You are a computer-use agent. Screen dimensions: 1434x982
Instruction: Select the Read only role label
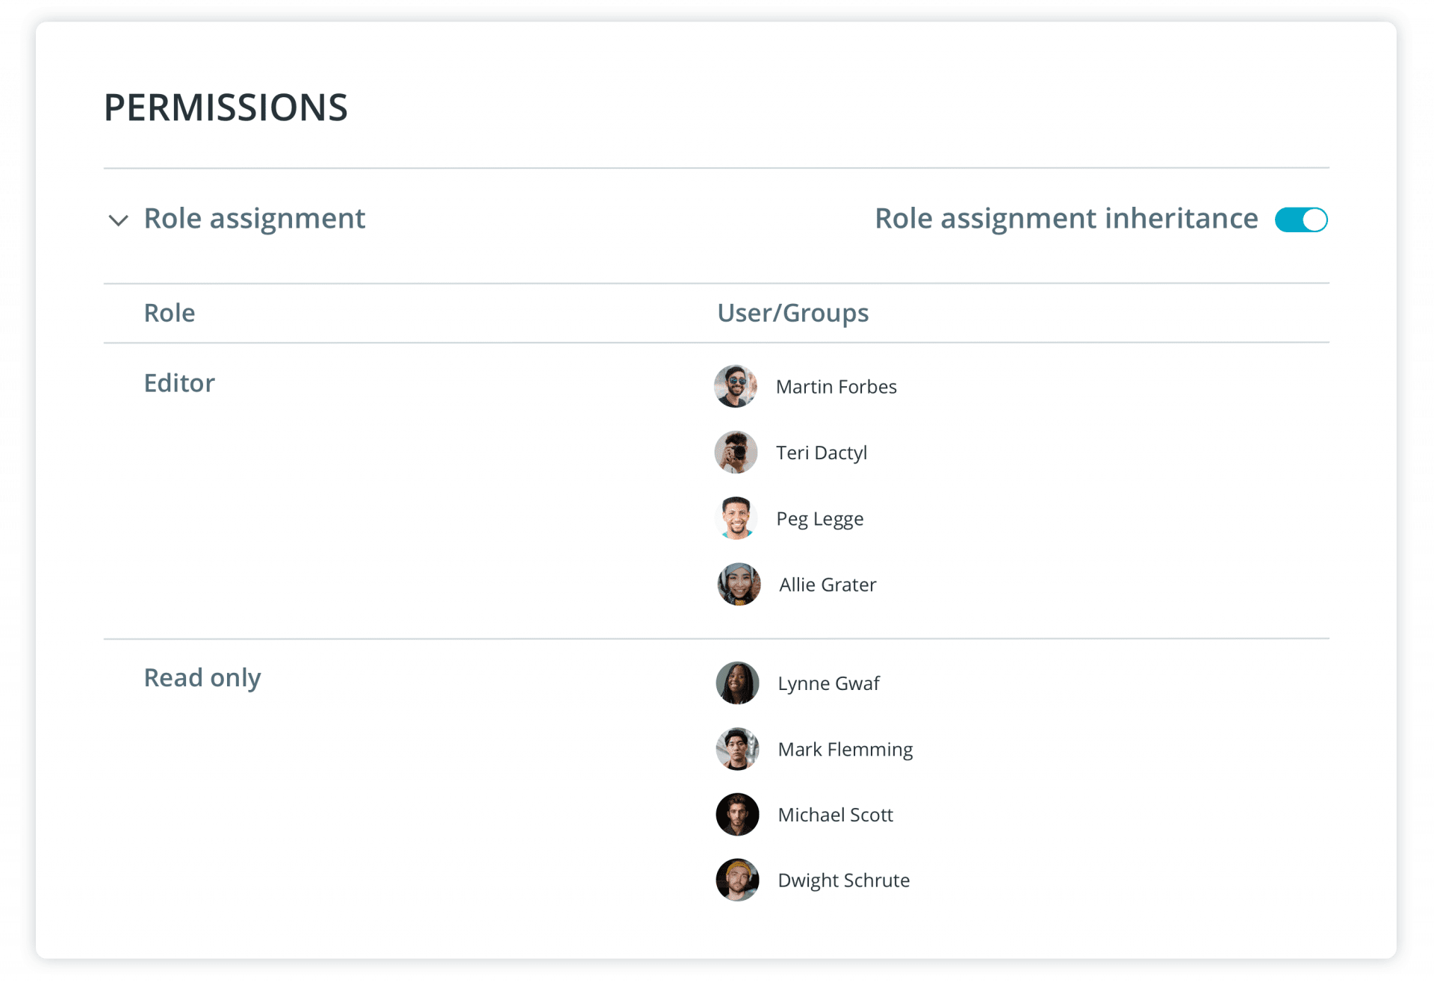(202, 678)
